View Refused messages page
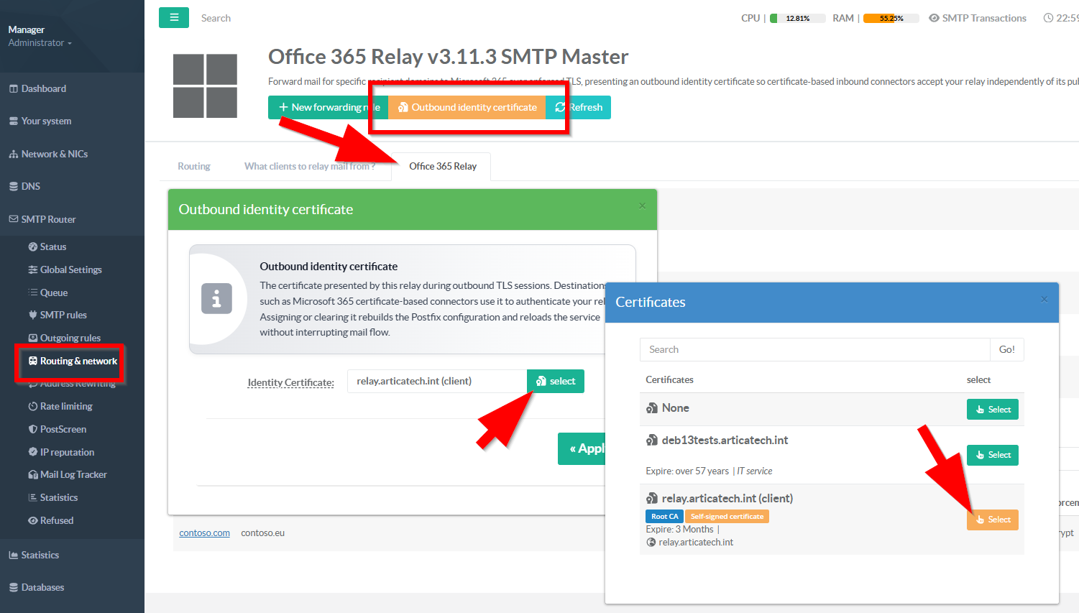1079x613 pixels. pos(51,520)
